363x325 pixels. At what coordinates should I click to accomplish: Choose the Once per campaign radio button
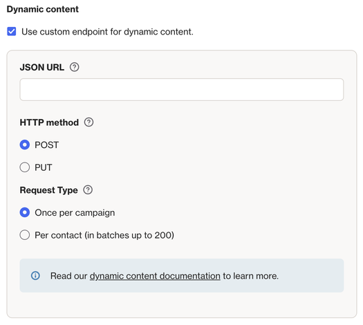pos(25,212)
